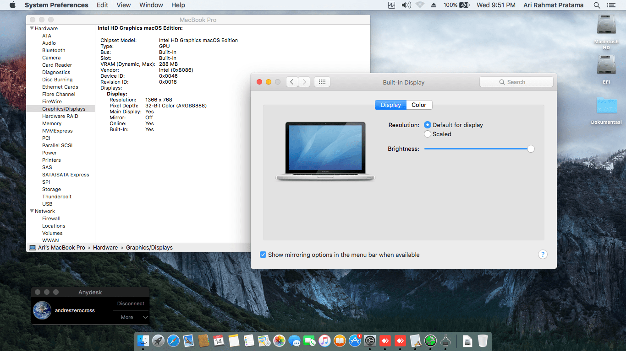Open Finder from the Dock

(143, 340)
